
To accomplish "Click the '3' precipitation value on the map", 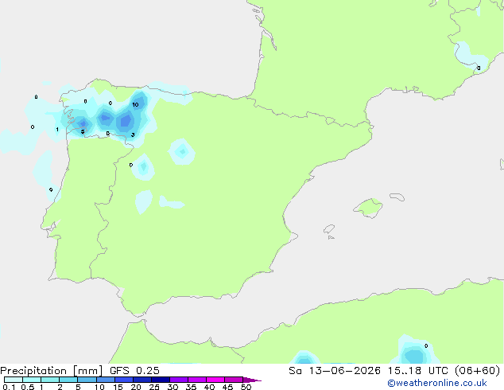I will (133, 135).
